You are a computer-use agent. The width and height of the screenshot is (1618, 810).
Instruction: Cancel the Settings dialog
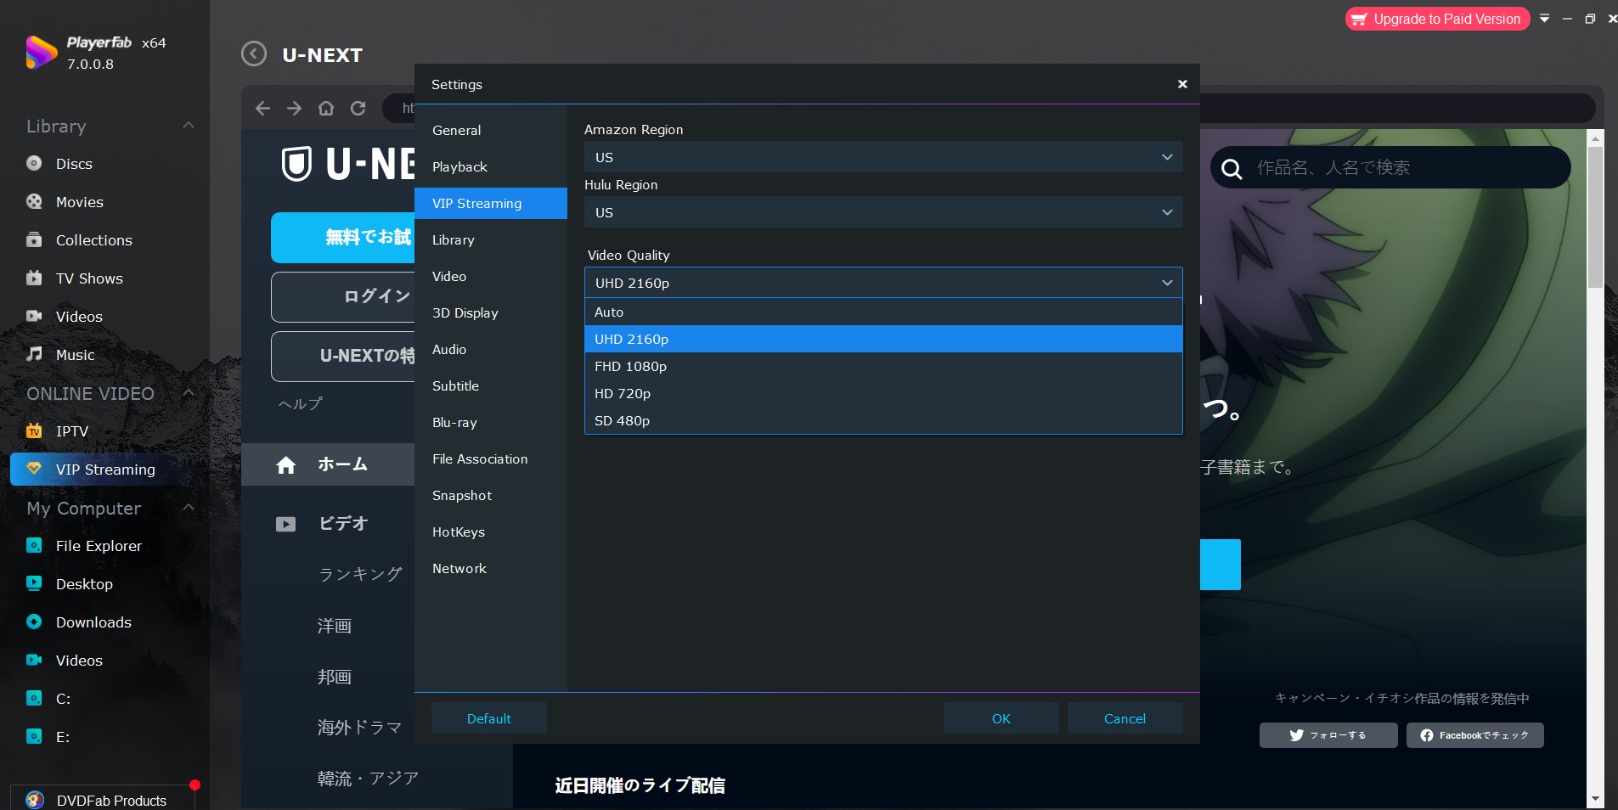(1125, 718)
